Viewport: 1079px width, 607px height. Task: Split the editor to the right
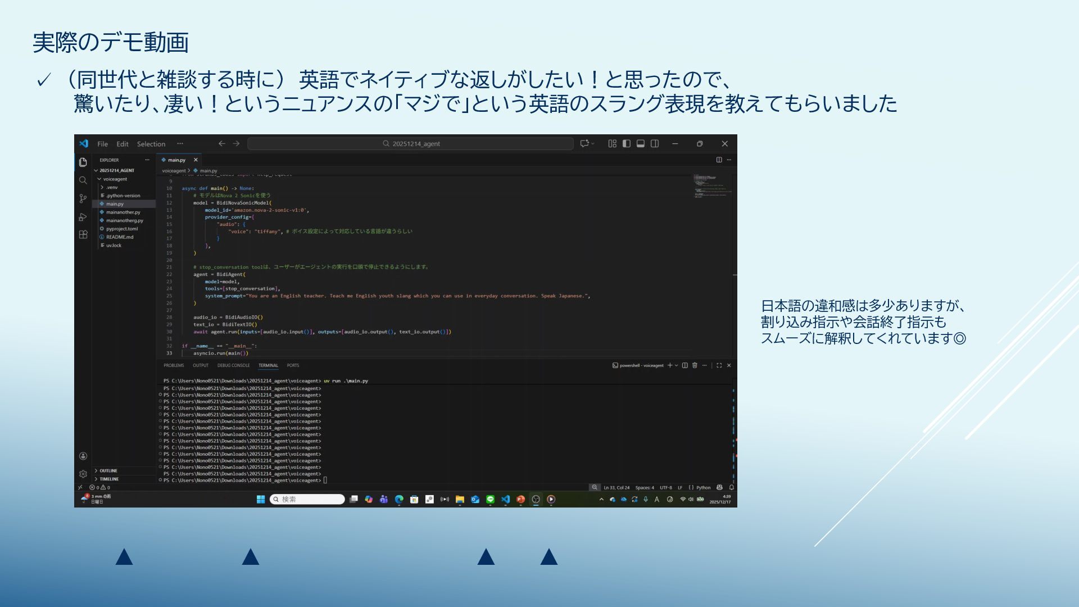[719, 160]
